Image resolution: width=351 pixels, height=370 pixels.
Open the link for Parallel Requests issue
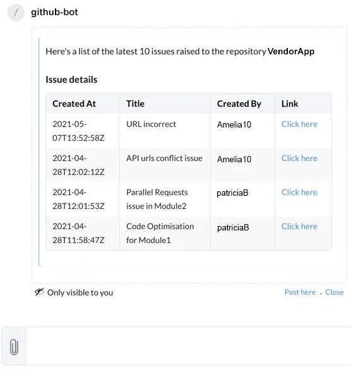(299, 193)
